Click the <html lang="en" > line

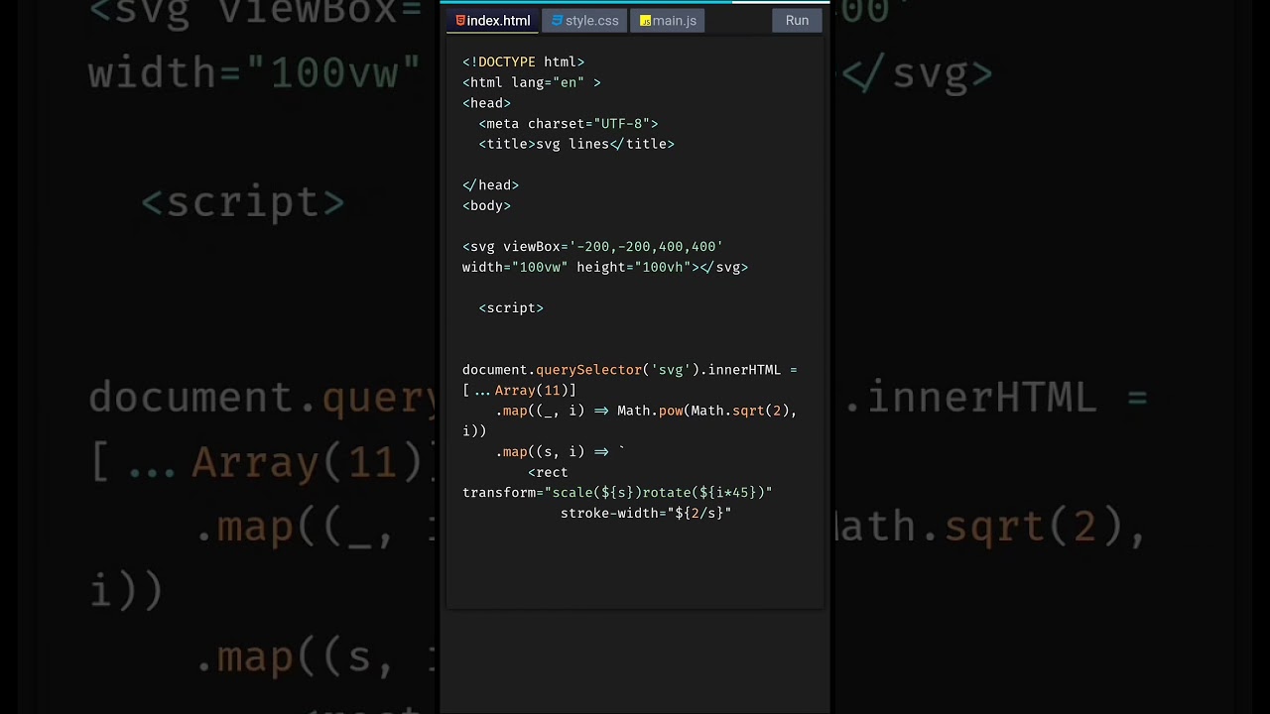point(531,82)
